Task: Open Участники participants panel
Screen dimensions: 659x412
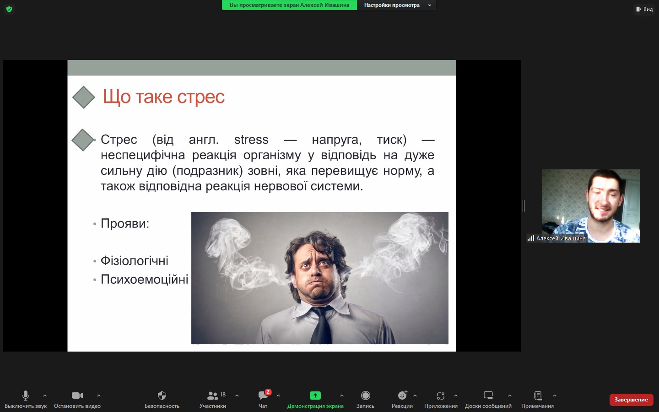Action: 213,399
